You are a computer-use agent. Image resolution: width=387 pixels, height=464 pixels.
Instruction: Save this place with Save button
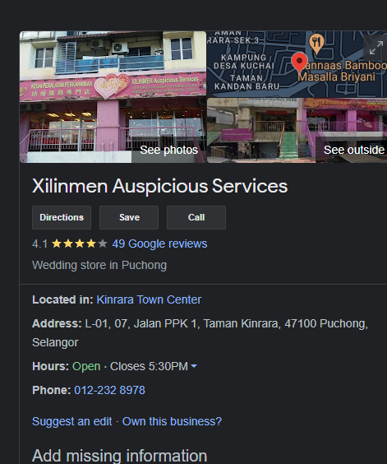129,217
